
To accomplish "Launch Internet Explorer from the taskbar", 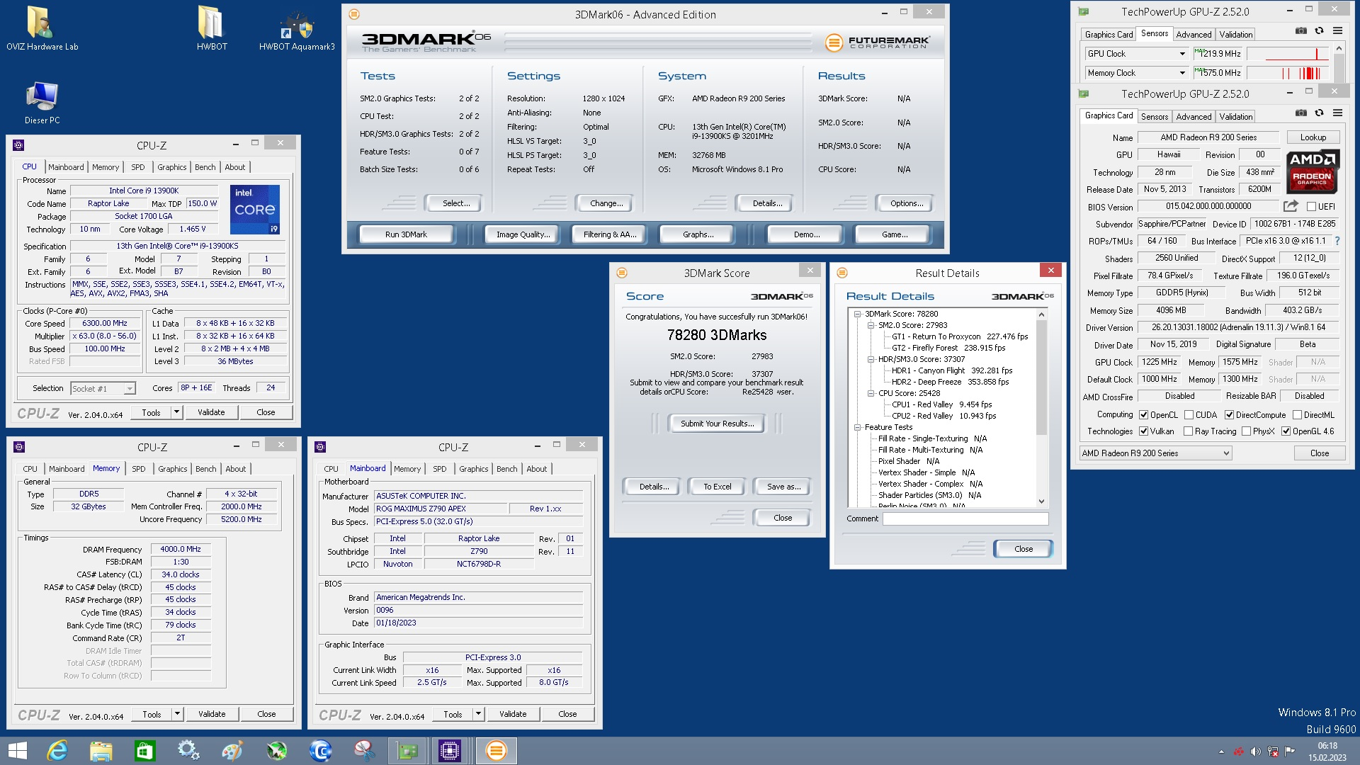I will tap(57, 751).
